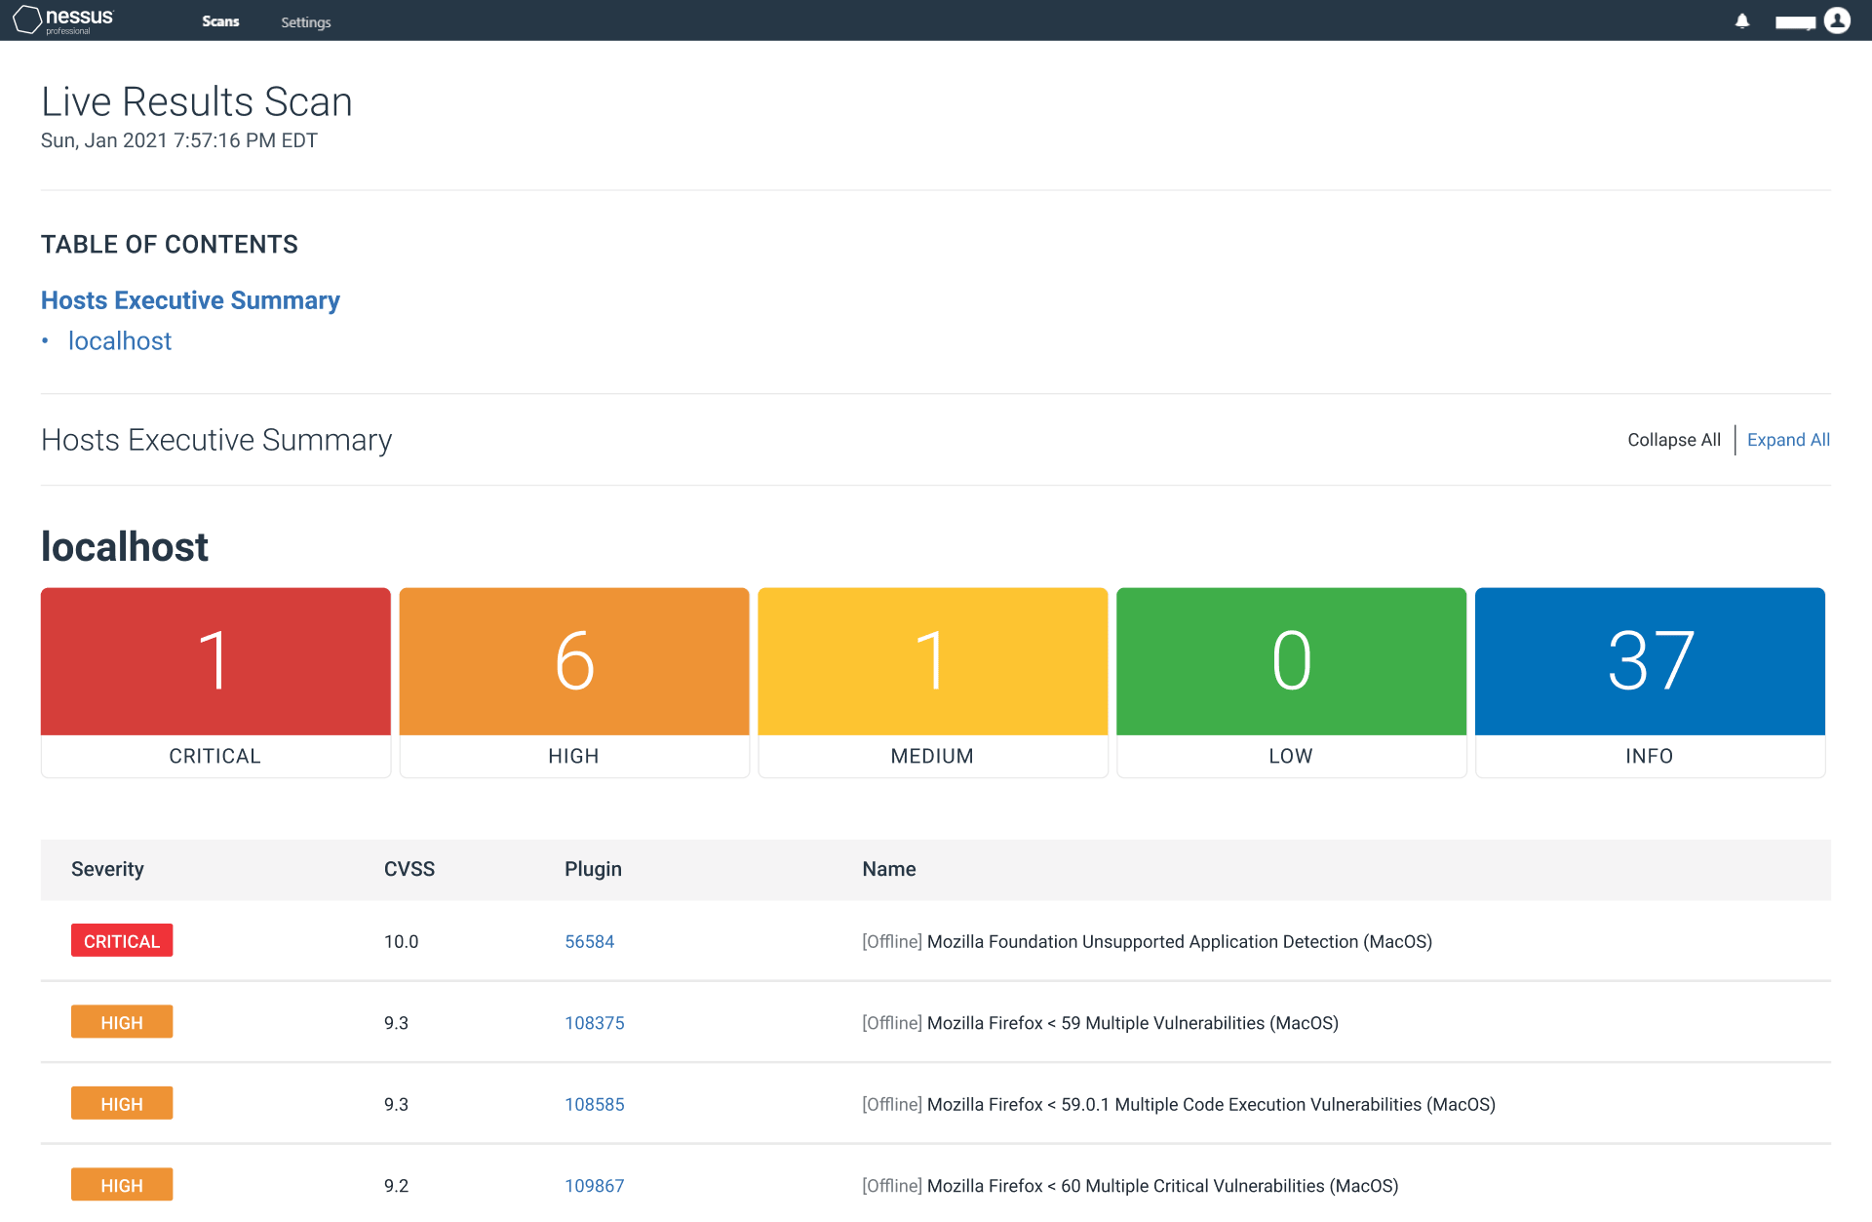The height and width of the screenshot is (1222, 1872).
Task: Click the Plugin column header
Action: pos(593,869)
